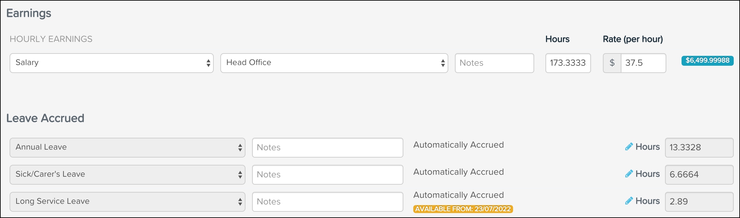Select the Sick/Carer's hours box showing 6.6664

[699, 174]
